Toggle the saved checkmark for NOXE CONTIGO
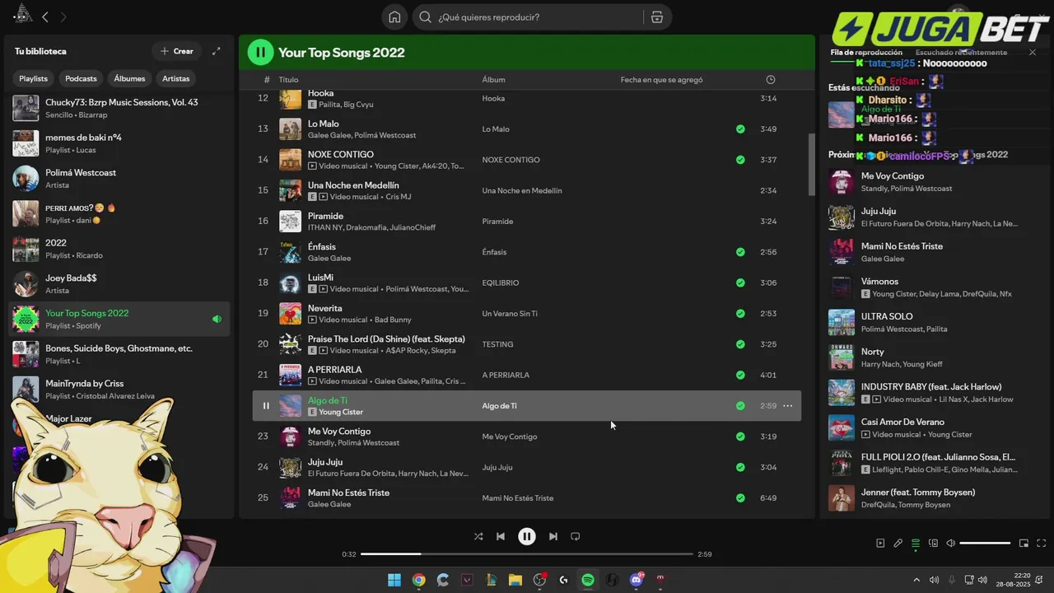The height and width of the screenshot is (593, 1054). [x=740, y=160]
